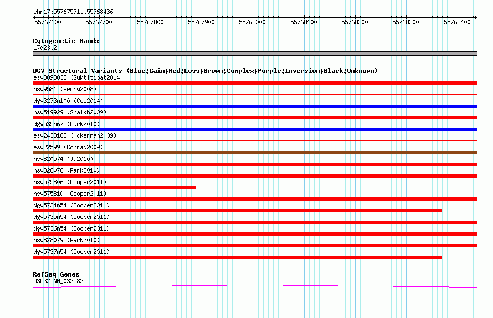Open the esv22599 (Conrad2009) label
This screenshot has width=493, height=318.
coord(68,147)
